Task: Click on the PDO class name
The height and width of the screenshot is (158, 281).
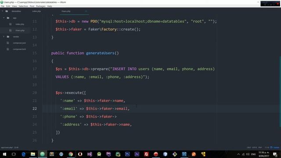Action: (94, 22)
